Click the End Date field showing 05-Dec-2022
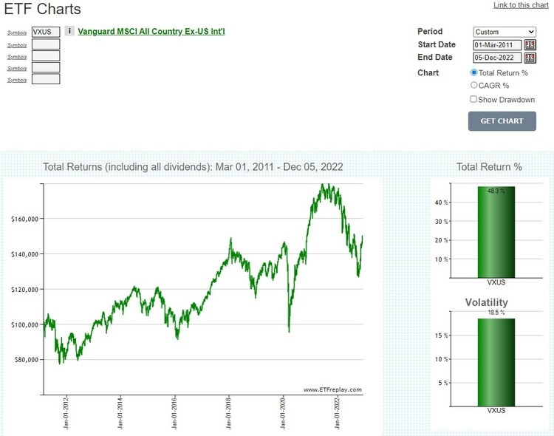 tap(497, 58)
